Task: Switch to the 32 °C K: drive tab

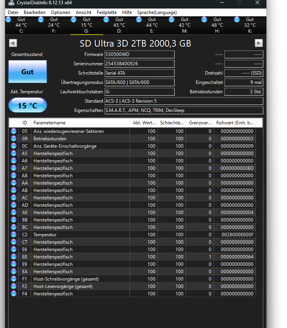Action: (250, 25)
